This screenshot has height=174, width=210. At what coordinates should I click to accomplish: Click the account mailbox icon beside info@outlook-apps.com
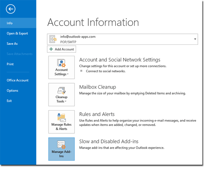(53, 39)
